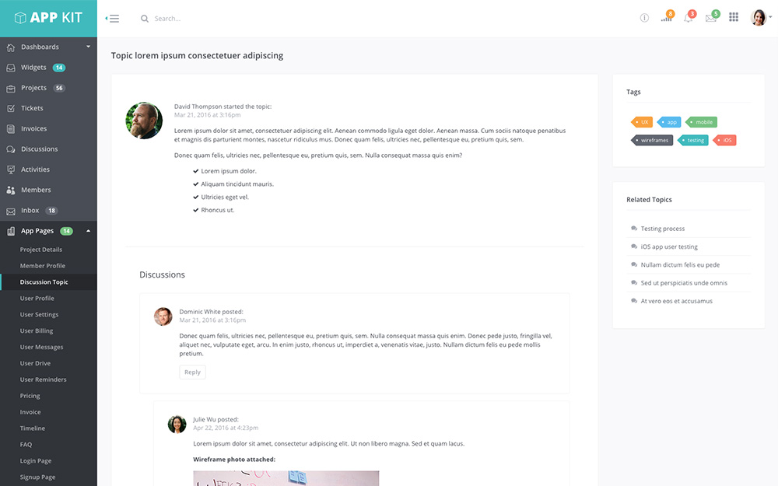The width and height of the screenshot is (778, 486).
Task: Click the wireframes tag
Action: pyautogui.click(x=653, y=141)
